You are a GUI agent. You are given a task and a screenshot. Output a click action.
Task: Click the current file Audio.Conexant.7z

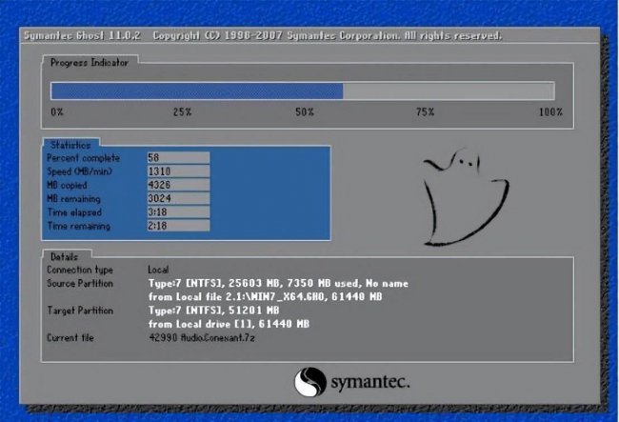pos(202,338)
